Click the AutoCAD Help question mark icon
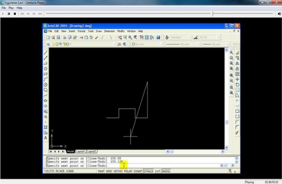 (x=158, y=37)
